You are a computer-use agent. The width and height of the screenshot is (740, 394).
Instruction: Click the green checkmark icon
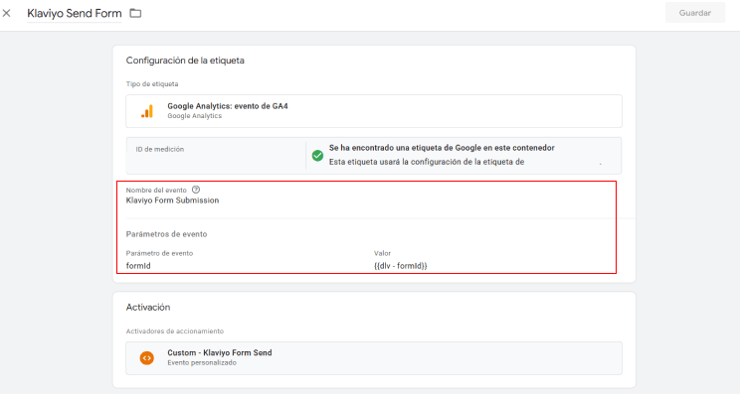click(x=317, y=156)
